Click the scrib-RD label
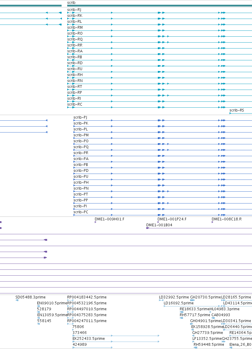Image resolution: width=252 pixels, height=349 pixels. tap(75, 63)
